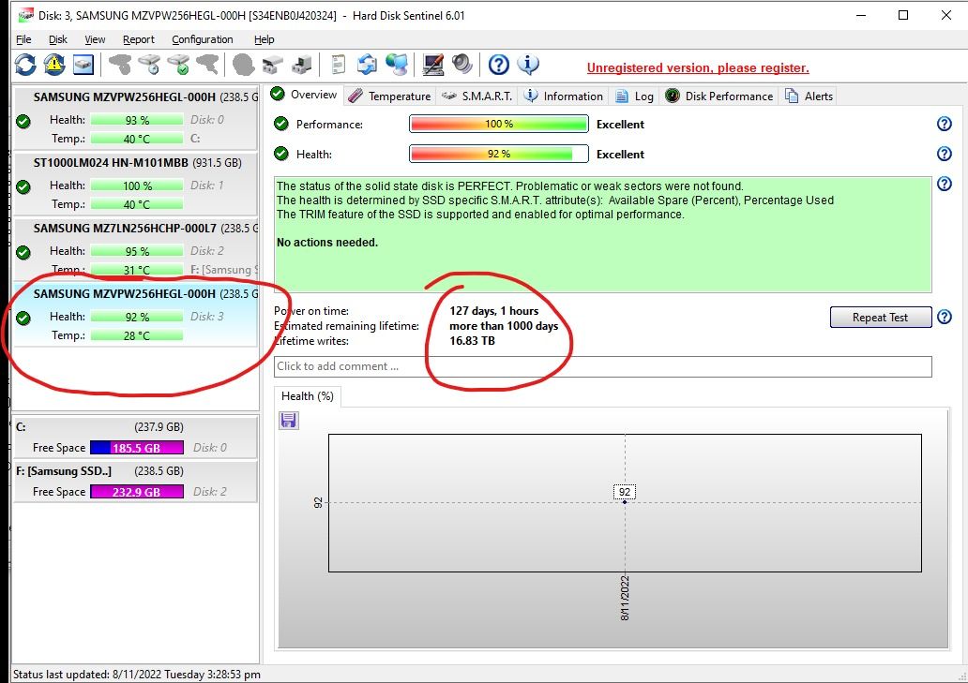The image size is (968, 683).
Task: Click the disk and computer tower icon
Action: [301, 64]
